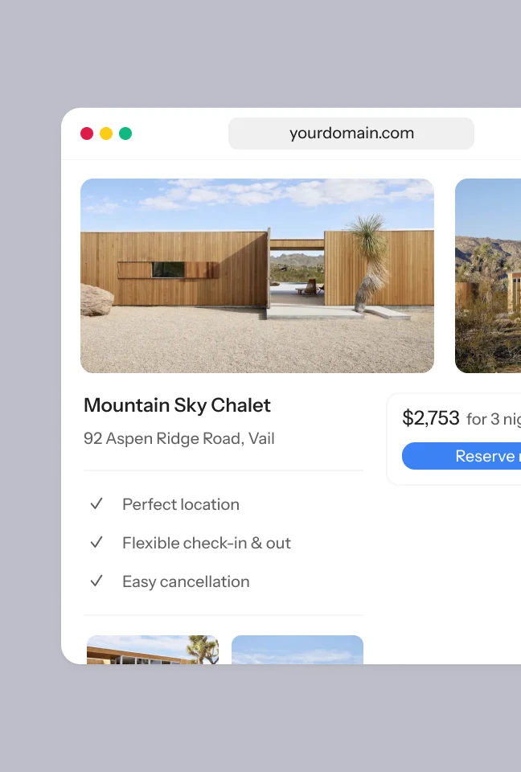Open the address link 92 Aspen Ridge Road, Vail
This screenshot has width=521, height=772.
tap(179, 438)
